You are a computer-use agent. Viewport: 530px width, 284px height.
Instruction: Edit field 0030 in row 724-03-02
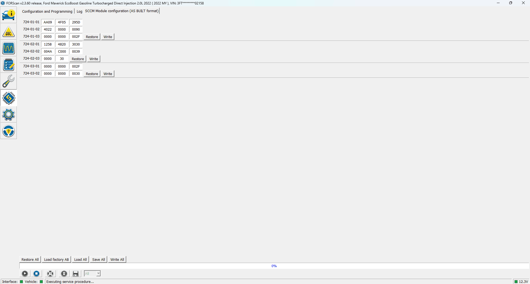76,73
